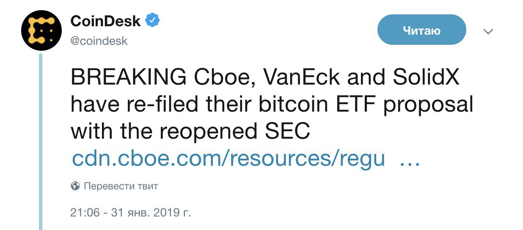Click the @coindesk handle
The image size is (523, 230).
pyautogui.click(x=99, y=41)
